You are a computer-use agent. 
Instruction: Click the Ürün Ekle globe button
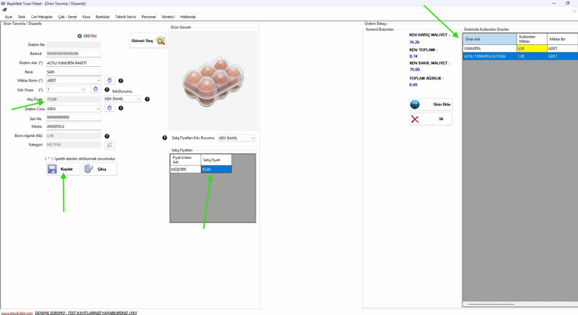point(431,104)
